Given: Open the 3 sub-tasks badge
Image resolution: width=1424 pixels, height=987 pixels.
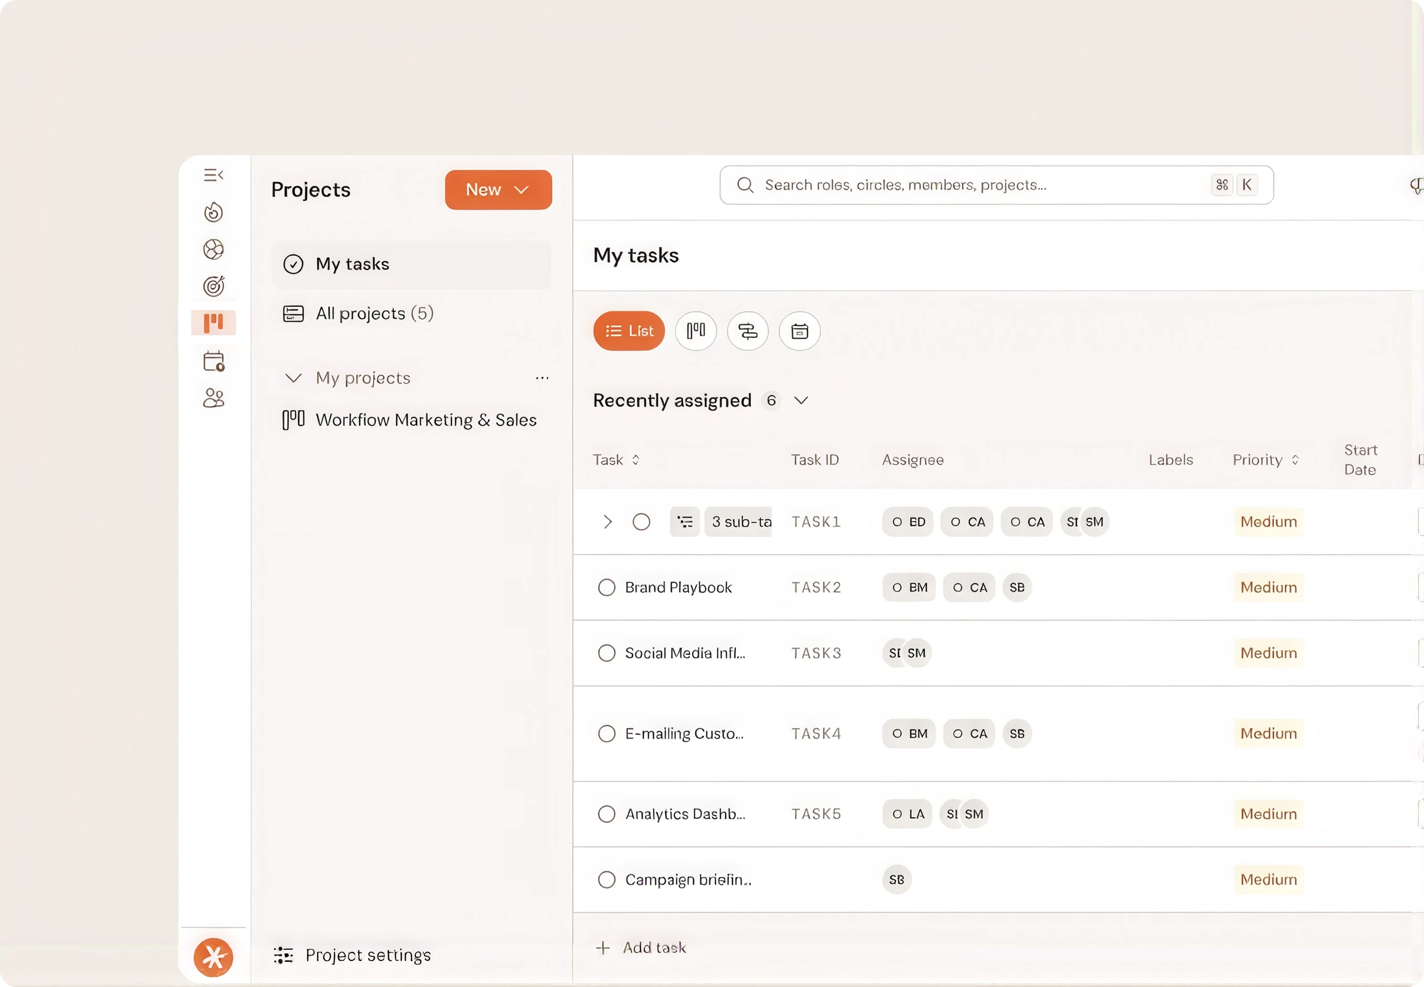Looking at the screenshot, I should coord(738,522).
